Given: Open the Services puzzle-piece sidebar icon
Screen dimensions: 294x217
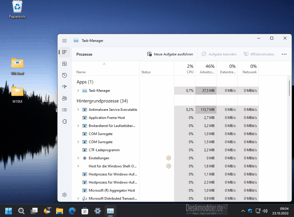Looking at the screenshot, I should (x=64, y=121).
